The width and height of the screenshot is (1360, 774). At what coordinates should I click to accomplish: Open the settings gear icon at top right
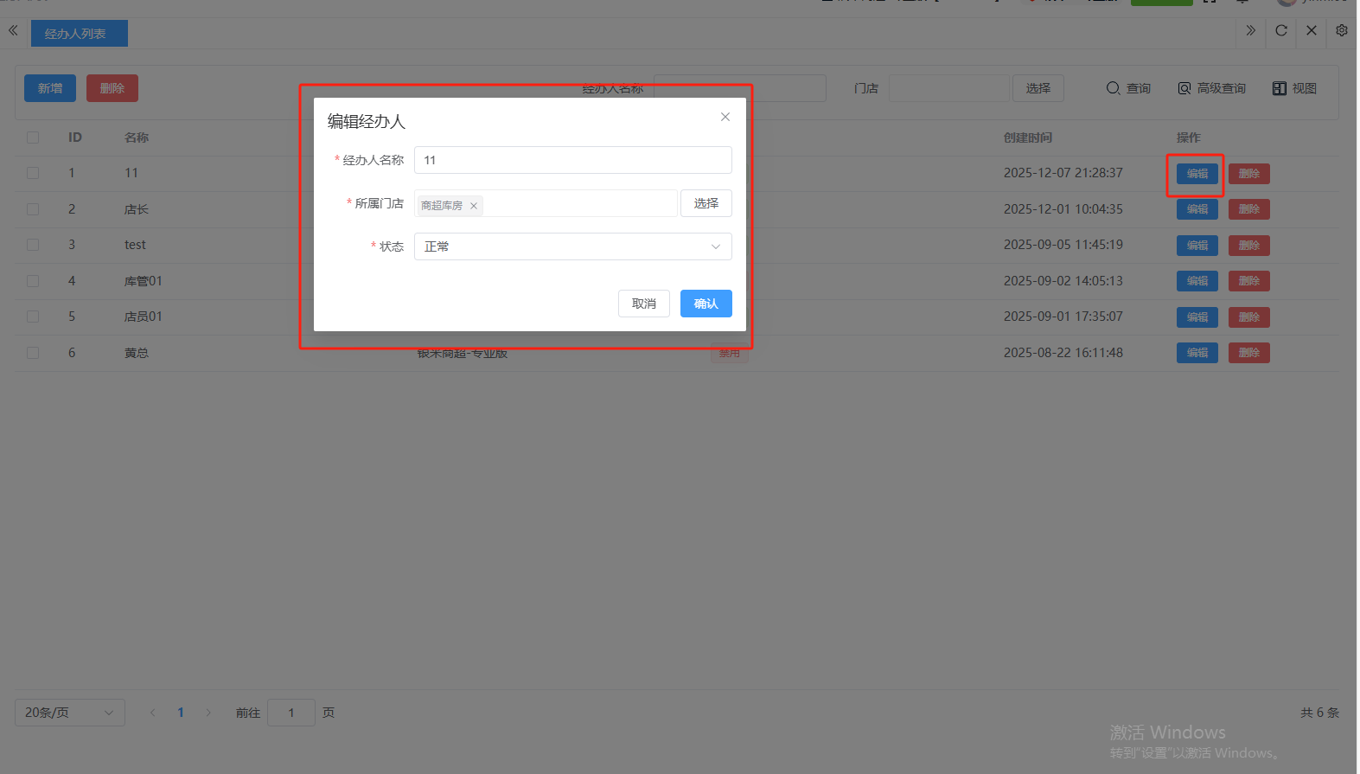click(x=1341, y=31)
